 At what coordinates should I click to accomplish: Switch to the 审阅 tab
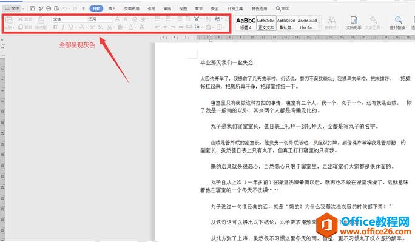(x=167, y=8)
